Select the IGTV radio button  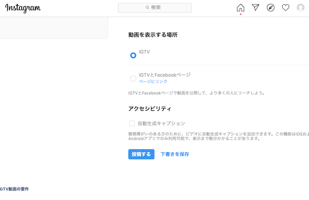click(133, 55)
